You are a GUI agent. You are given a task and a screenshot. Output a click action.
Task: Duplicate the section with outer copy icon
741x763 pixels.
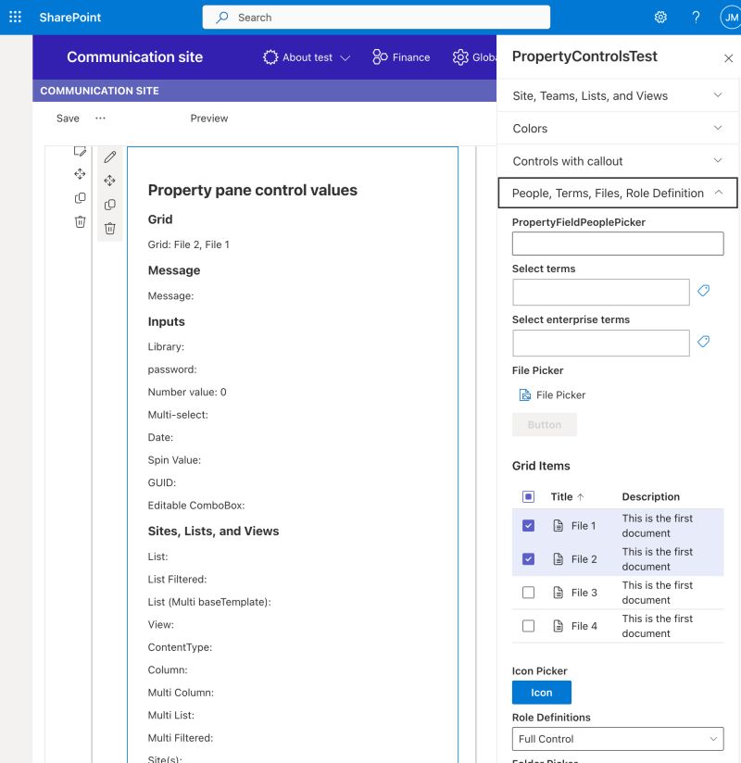click(80, 197)
